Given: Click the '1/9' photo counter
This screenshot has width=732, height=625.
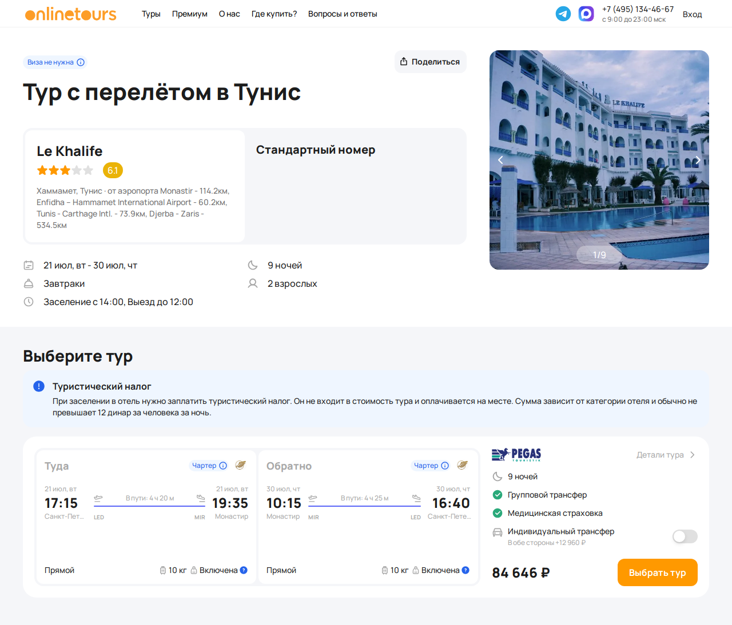Looking at the screenshot, I should pos(599,255).
